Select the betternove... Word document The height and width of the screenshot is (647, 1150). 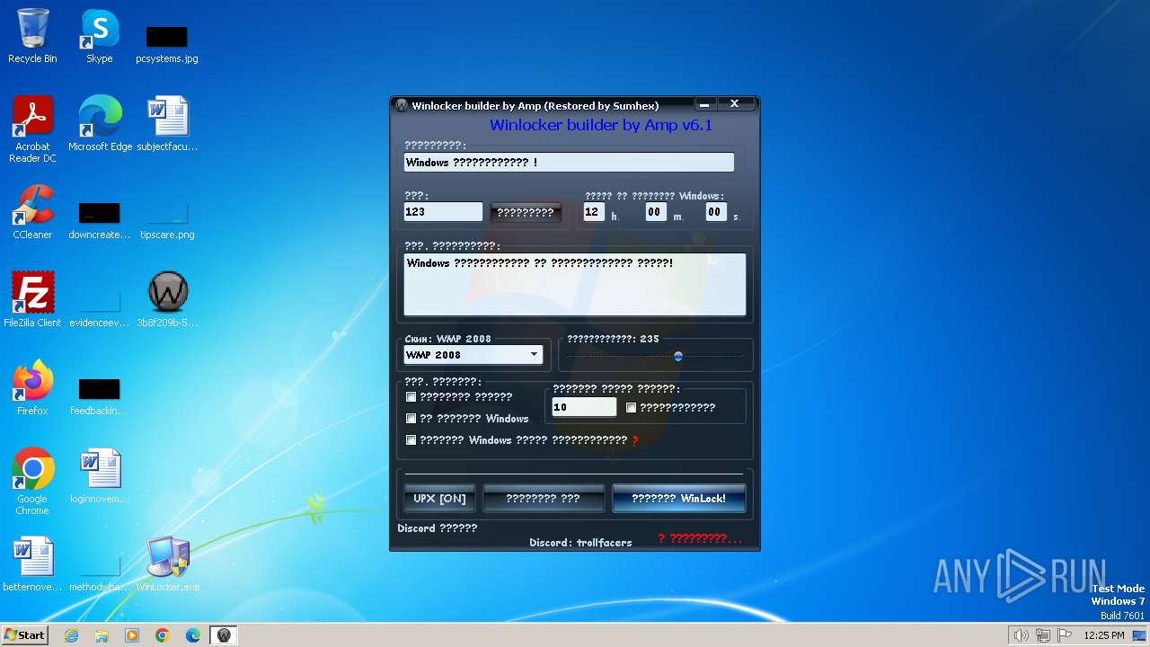[x=32, y=564]
